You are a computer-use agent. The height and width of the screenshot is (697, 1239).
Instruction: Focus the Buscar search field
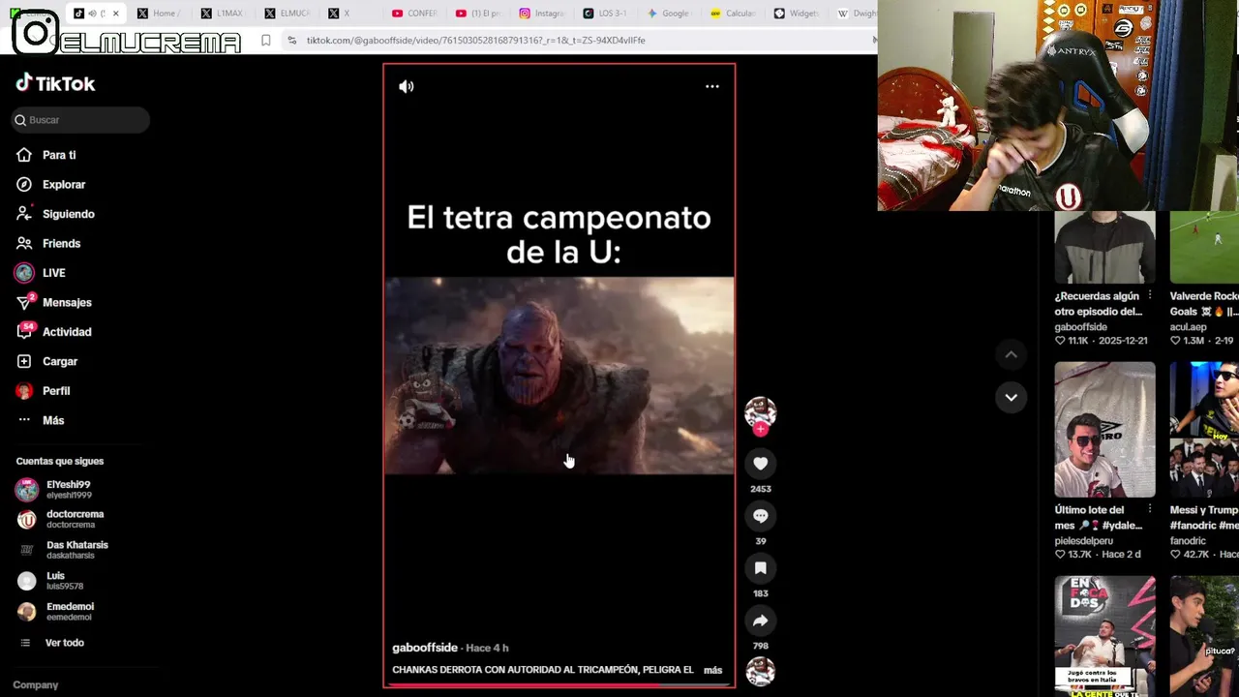coord(81,120)
